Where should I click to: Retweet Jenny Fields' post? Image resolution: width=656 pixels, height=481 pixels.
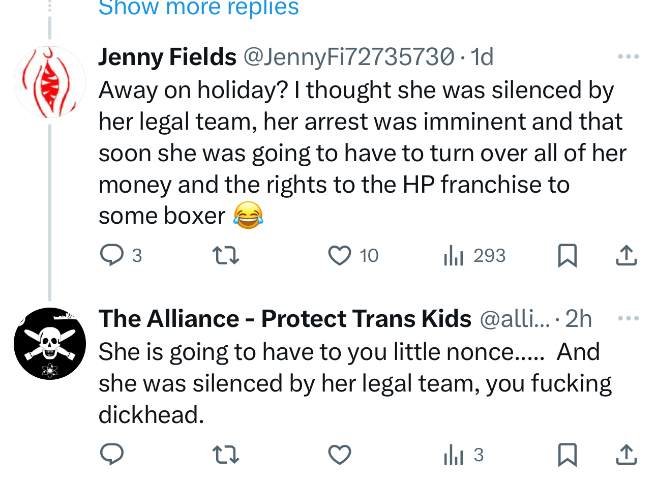coord(225,255)
